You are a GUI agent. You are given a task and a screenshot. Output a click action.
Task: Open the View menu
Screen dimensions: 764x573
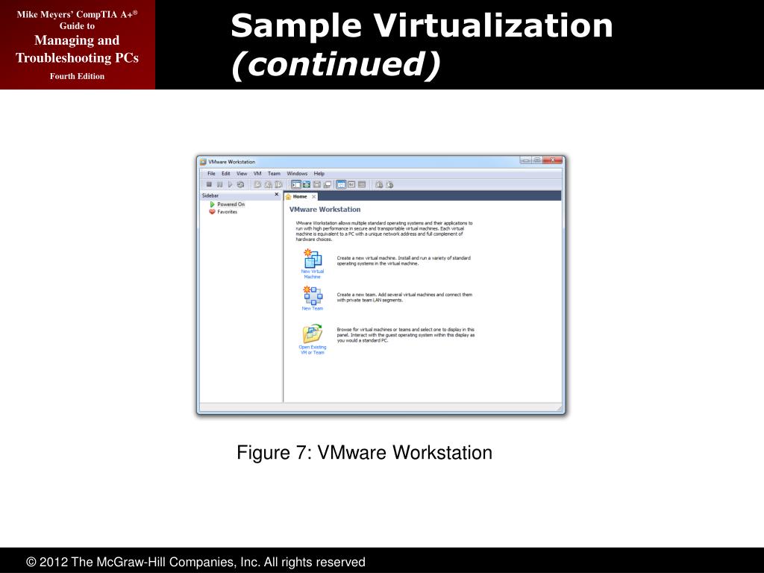tap(242, 173)
